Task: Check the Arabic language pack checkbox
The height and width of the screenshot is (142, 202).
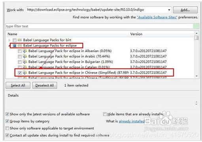Action: 20,56
